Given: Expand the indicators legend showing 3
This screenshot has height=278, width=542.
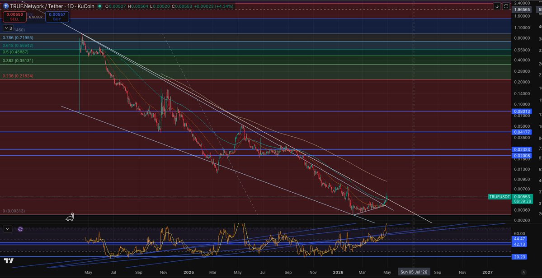Looking at the screenshot, I should coord(8,28).
